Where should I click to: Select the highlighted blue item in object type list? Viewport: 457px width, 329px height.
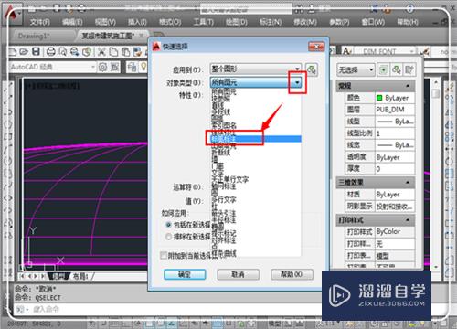pos(256,139)
